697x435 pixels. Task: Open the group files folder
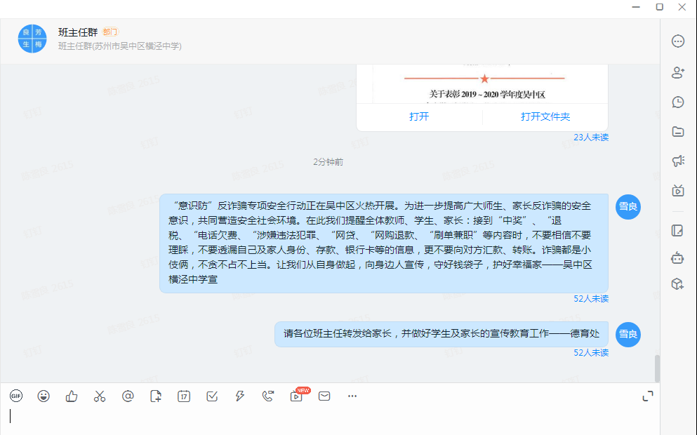point(678,131)
